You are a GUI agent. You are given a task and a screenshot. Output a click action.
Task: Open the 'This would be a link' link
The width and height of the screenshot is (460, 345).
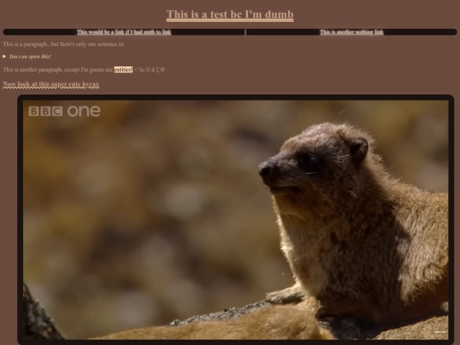coord(124,32)
